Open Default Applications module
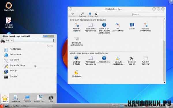Image resolution: width=173 pixels, height=108 pixels. point(118,60)
